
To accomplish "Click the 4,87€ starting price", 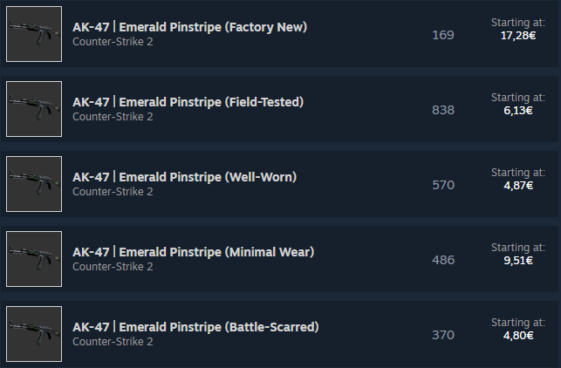I will pyautogui.click(x=517, y=186).
